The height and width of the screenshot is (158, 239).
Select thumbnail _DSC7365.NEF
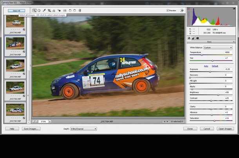coord(15,66)
